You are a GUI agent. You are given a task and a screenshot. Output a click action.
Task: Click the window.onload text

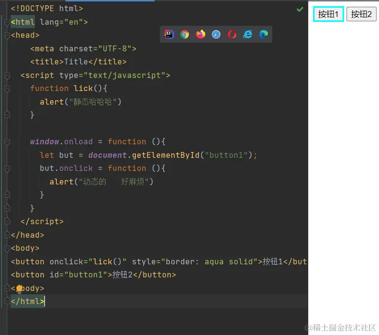click(x=62, y=142)
